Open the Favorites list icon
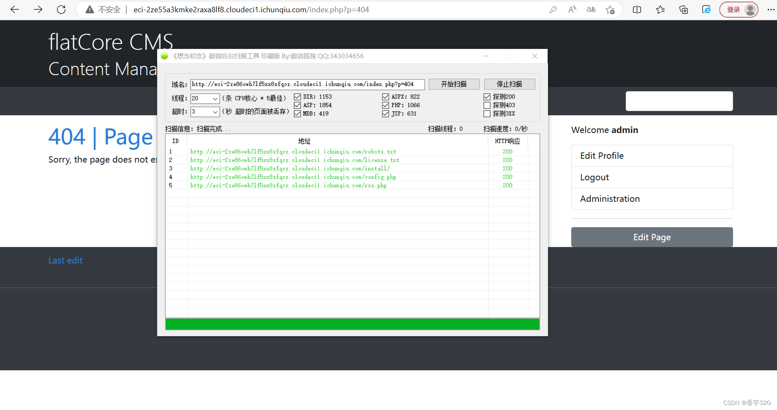 (x=660, y=10)
